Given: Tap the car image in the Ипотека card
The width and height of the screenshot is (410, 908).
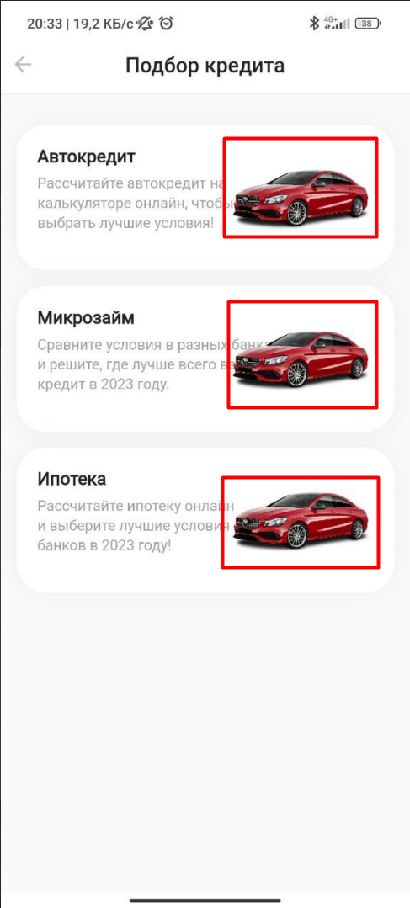Looking at the screenshot, I should tap(300, 522).
